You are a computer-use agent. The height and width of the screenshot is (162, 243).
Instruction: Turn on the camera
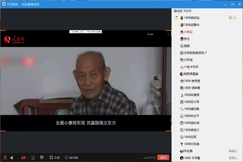click(23, 157)
